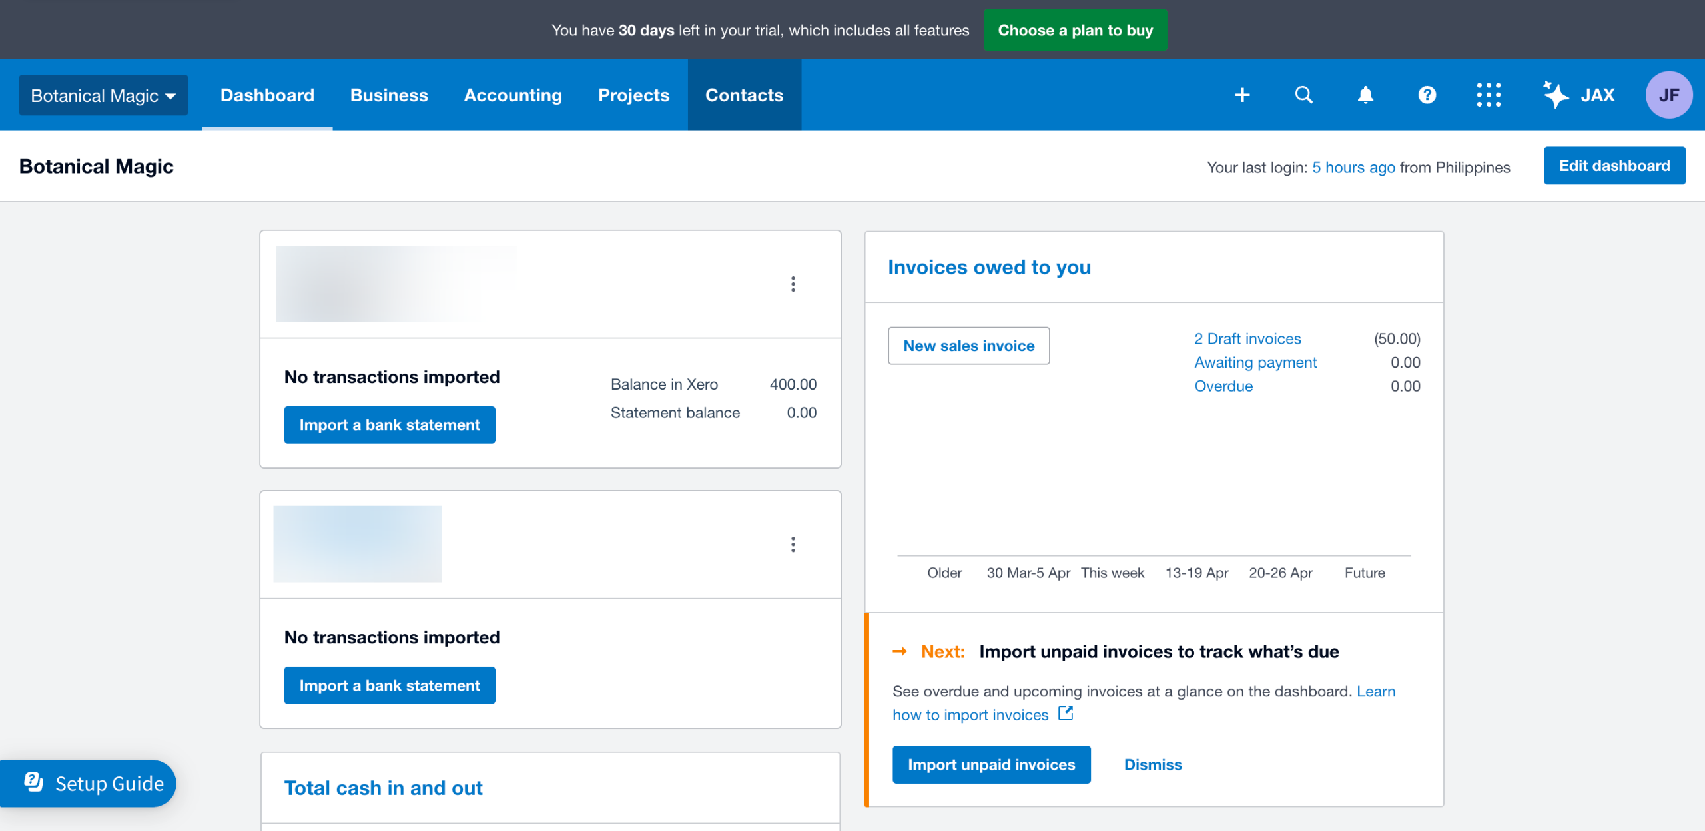
Task: Dismiss the import unpaid invoices prompt
Action: click(1152, 764)
